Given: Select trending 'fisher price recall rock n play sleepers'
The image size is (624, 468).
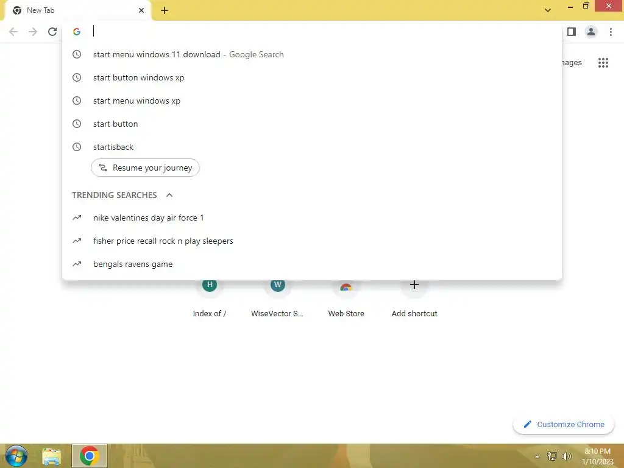Looking at the screenshot, I should coord(312,241).
